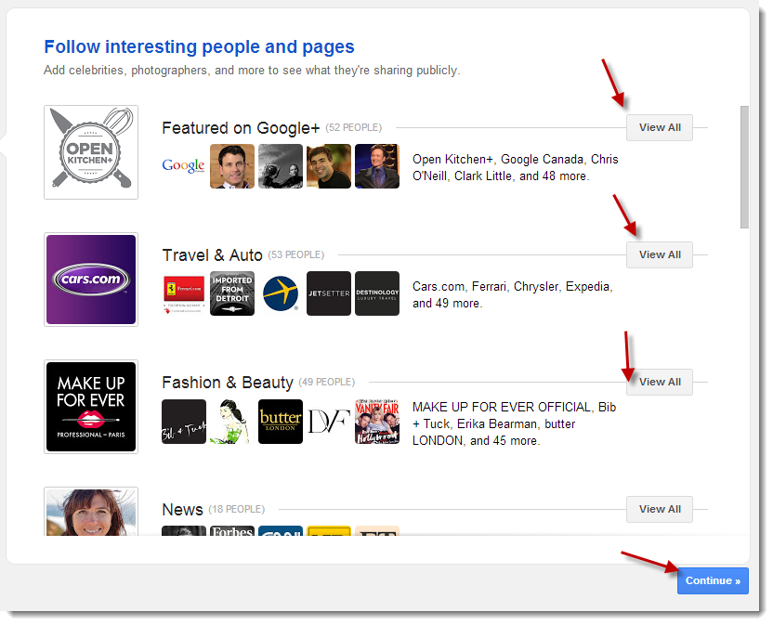The width and height of the screenshot is (773, 625).
Task: Click the Forbes icon in News row
Action: pyautogui.click(x=232, y=531)
